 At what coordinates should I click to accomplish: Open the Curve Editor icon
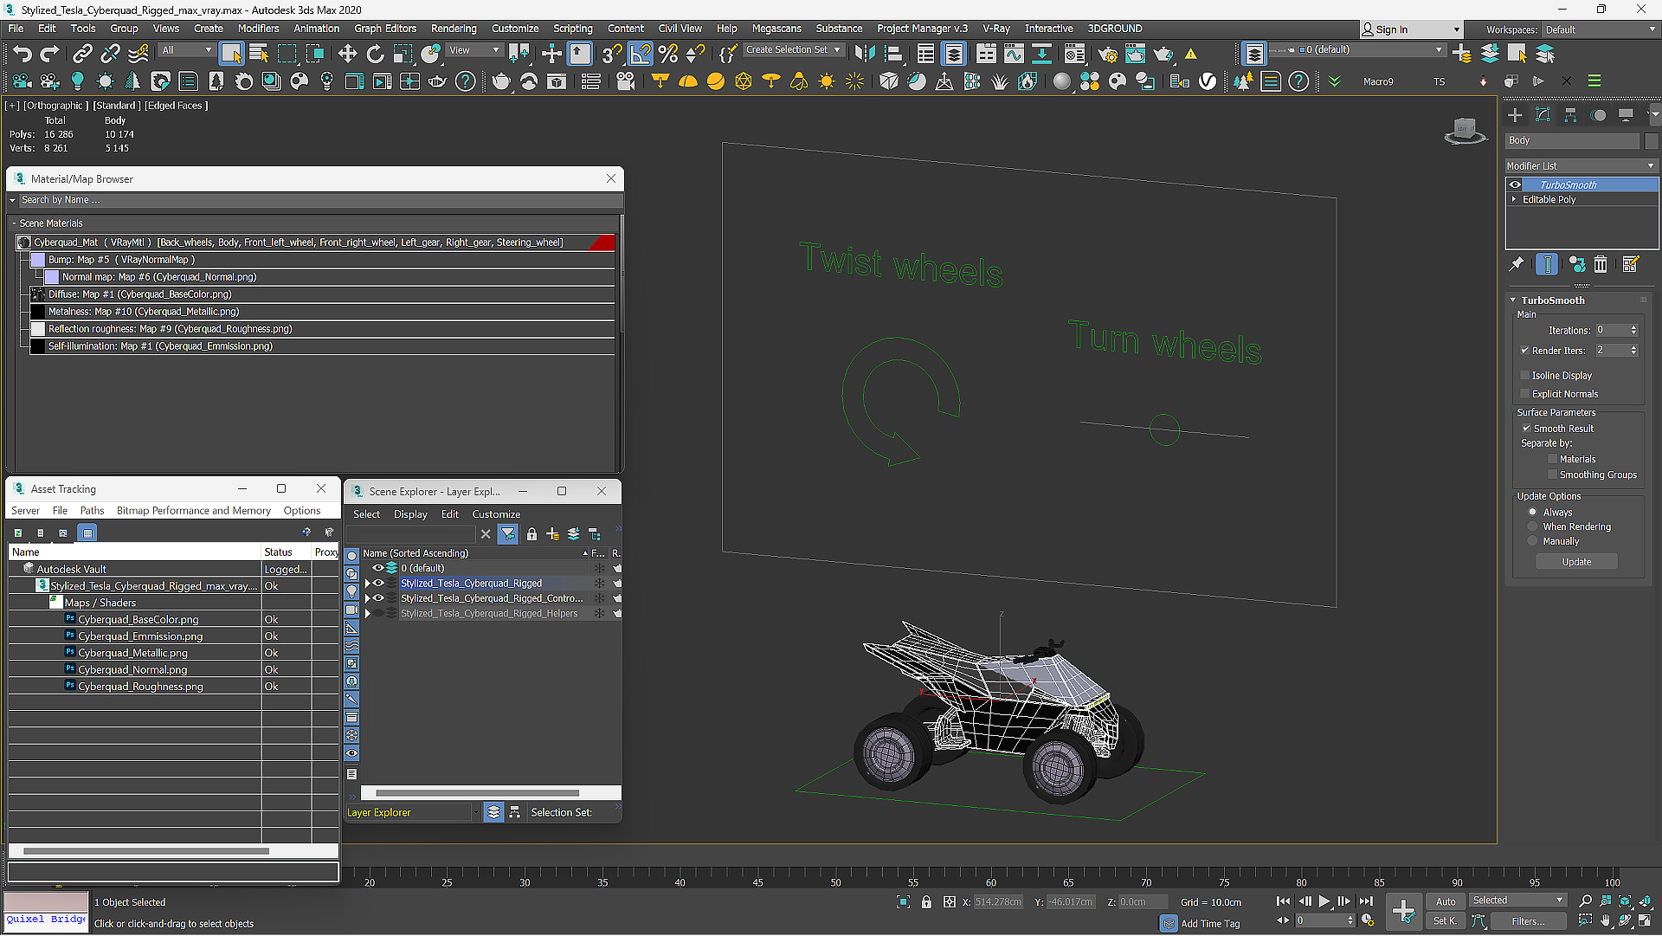[1014, 54]
